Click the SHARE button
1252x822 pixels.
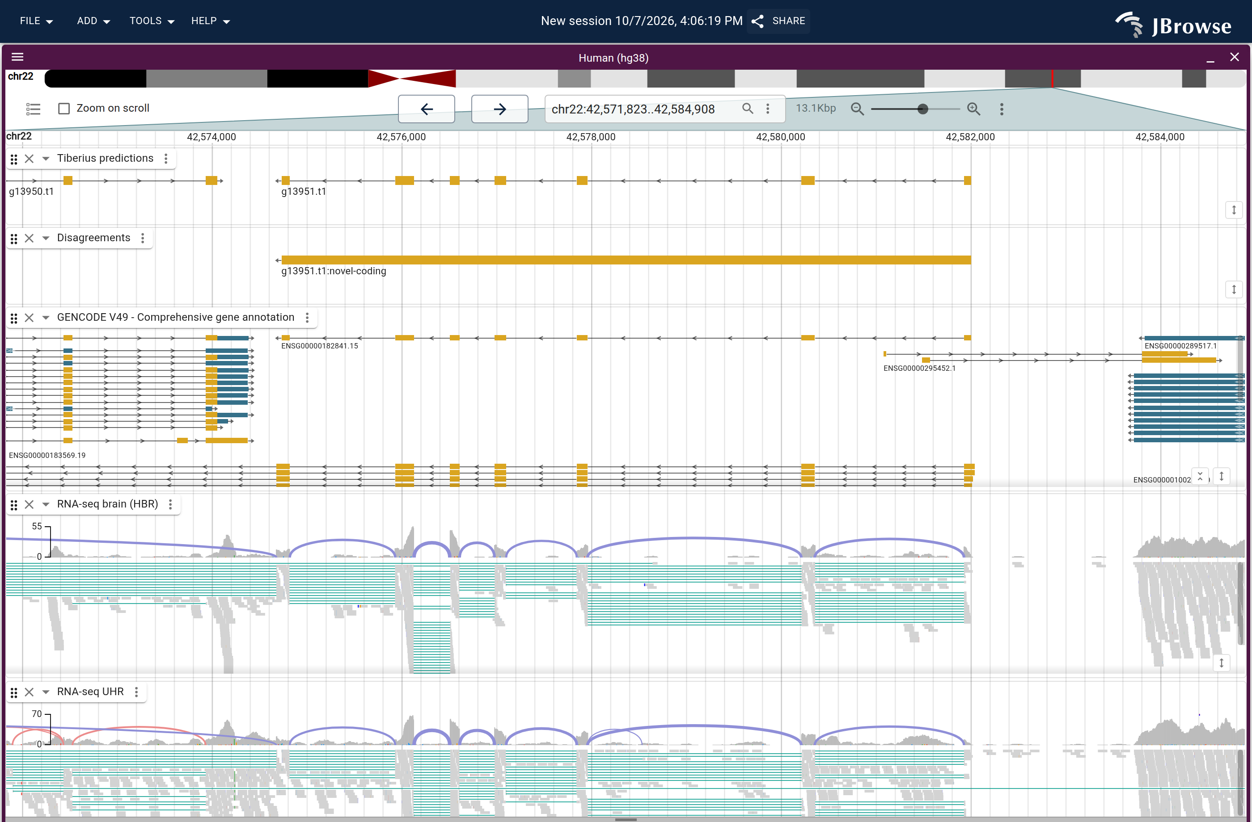coord(778,21)
